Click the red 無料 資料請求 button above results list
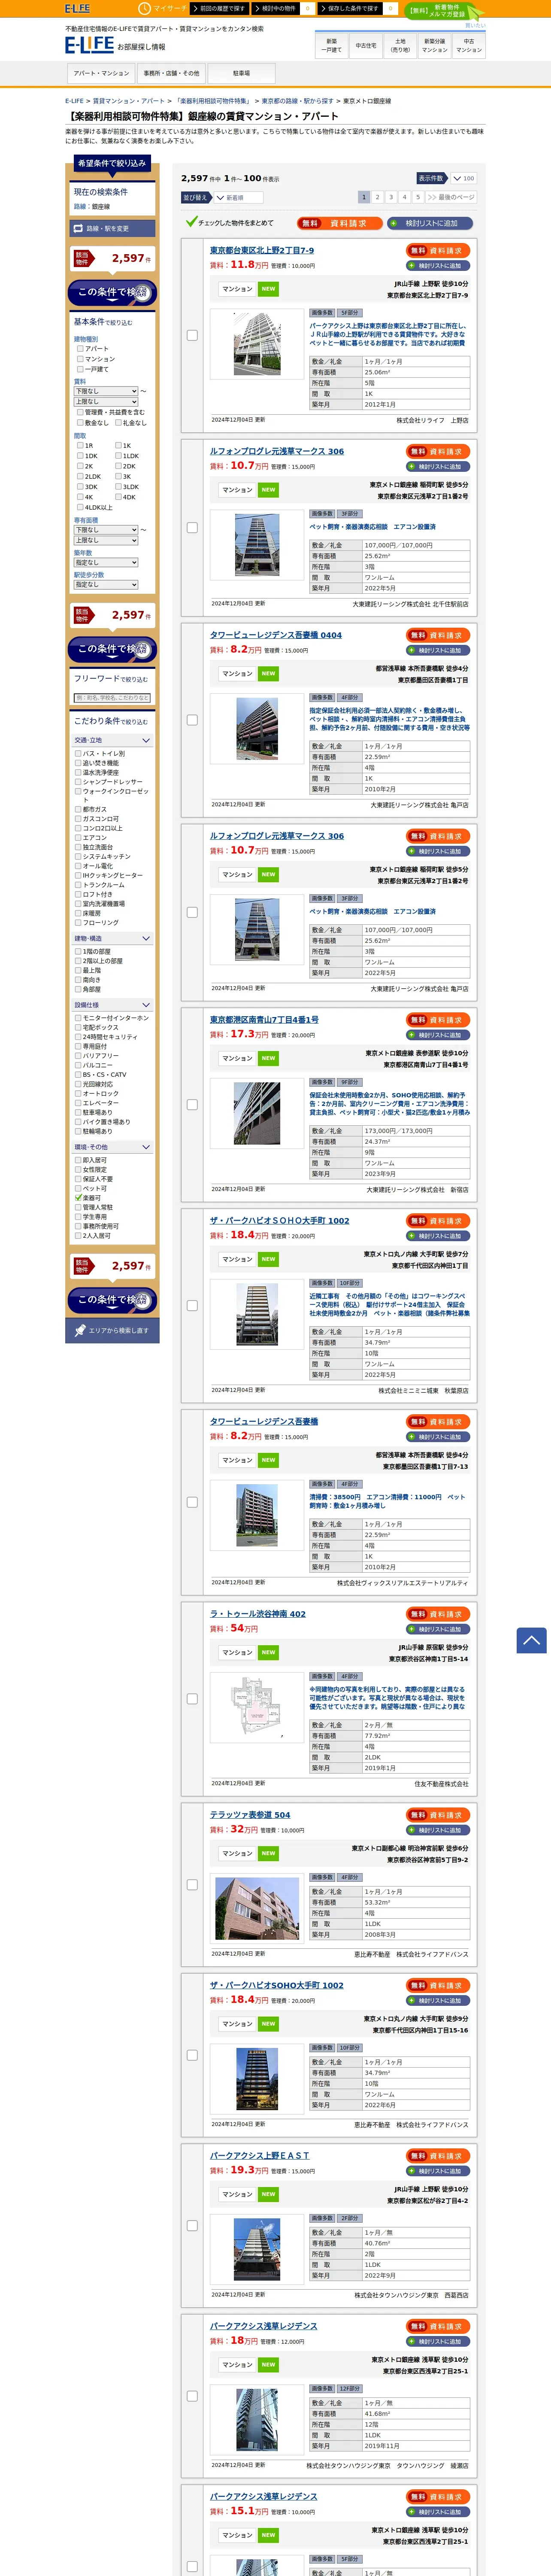Image resolution: width=551 pixels, height=2576 pixels. pos(340,223)
